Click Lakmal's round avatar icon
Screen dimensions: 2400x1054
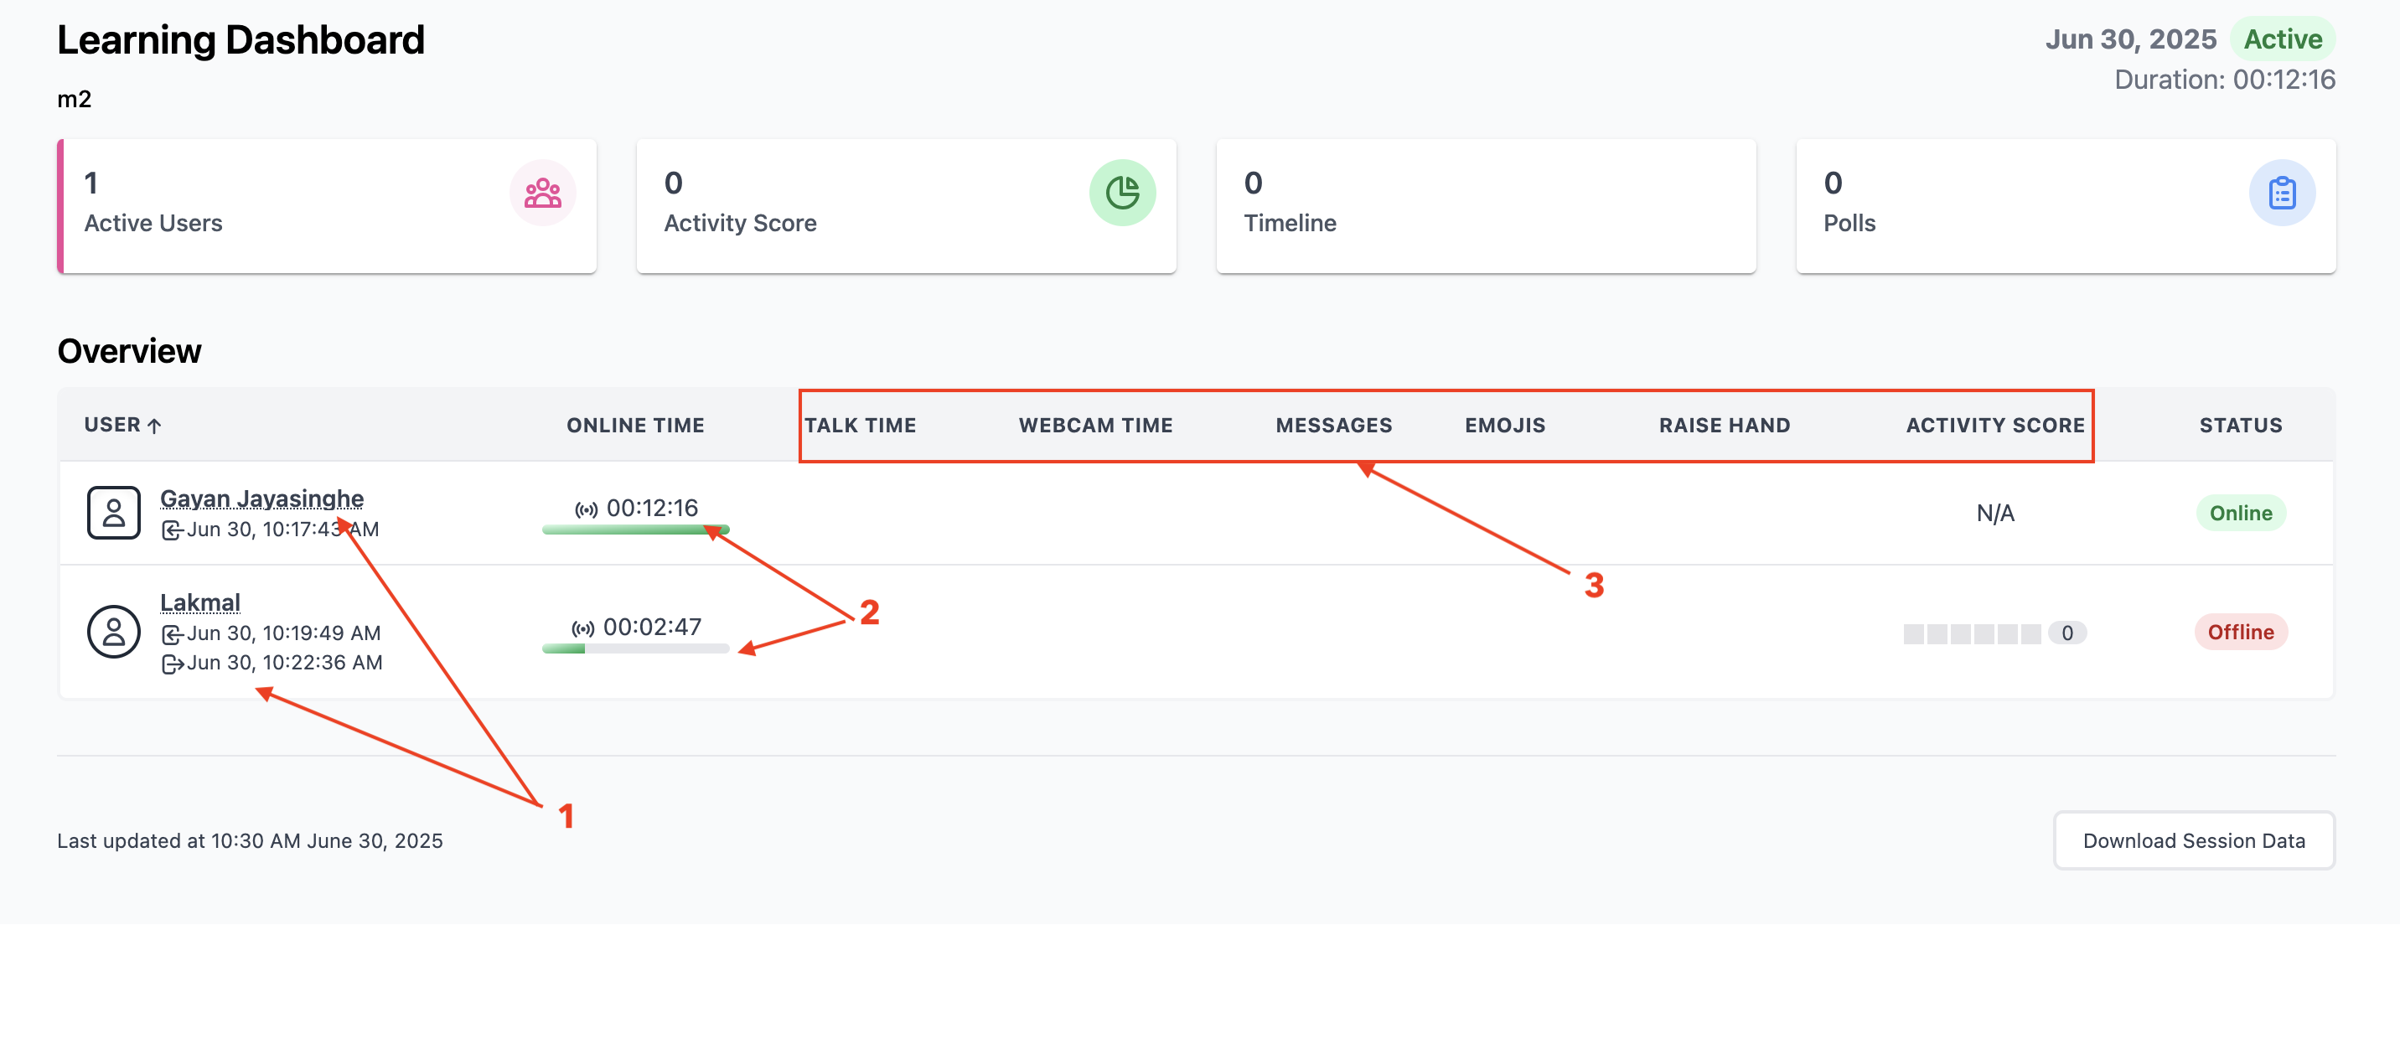click(114, 632)
